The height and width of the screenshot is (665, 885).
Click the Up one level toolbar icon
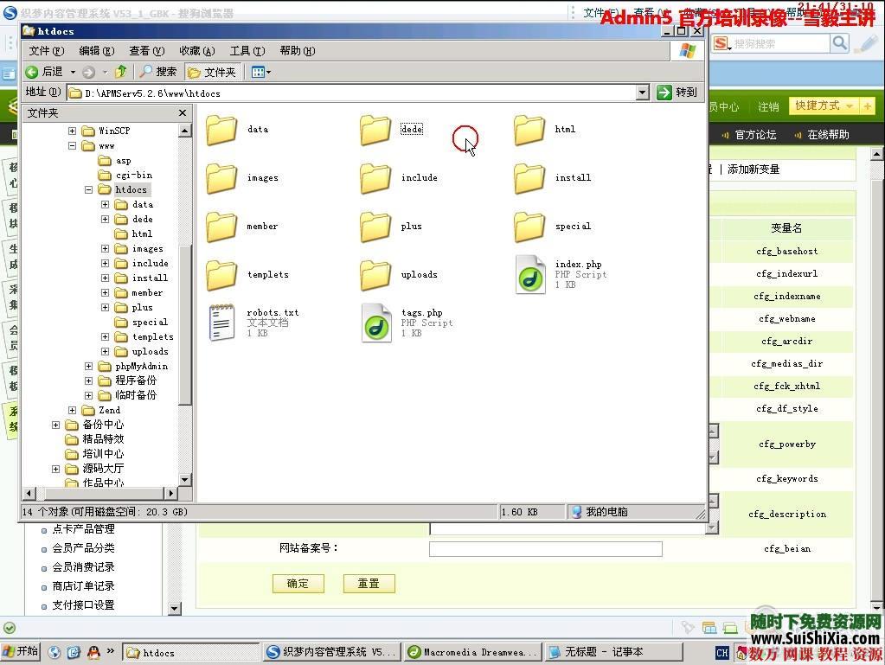tap(121, 72)
